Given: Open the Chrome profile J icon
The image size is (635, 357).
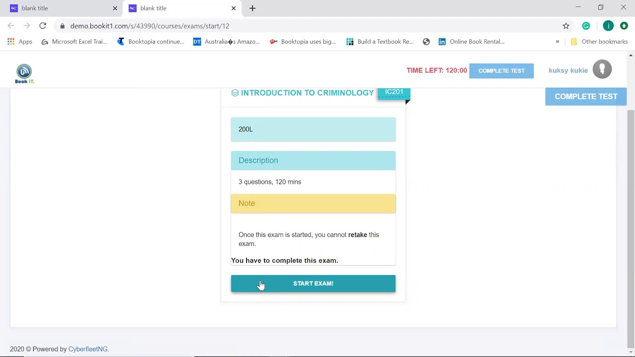Looking at the screenshot, I should 608,26.
